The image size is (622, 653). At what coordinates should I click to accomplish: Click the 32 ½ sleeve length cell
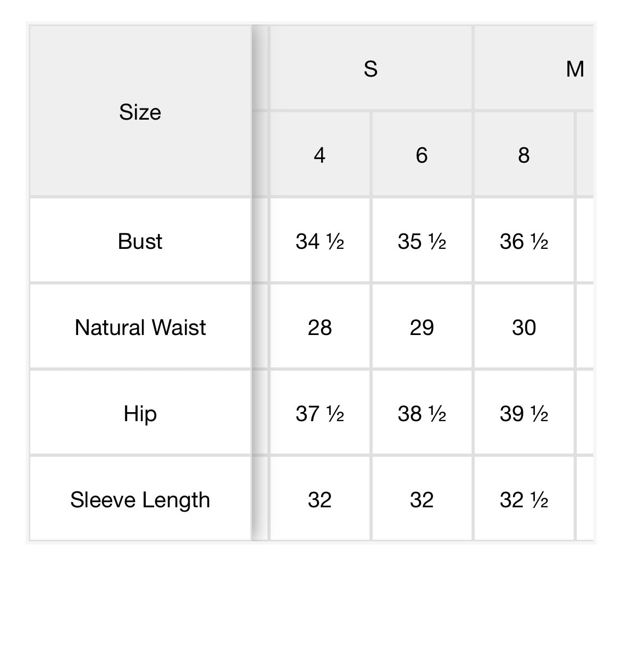(x=524, y=500)
